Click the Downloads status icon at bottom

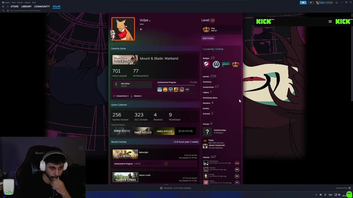(x=161, y=188)
